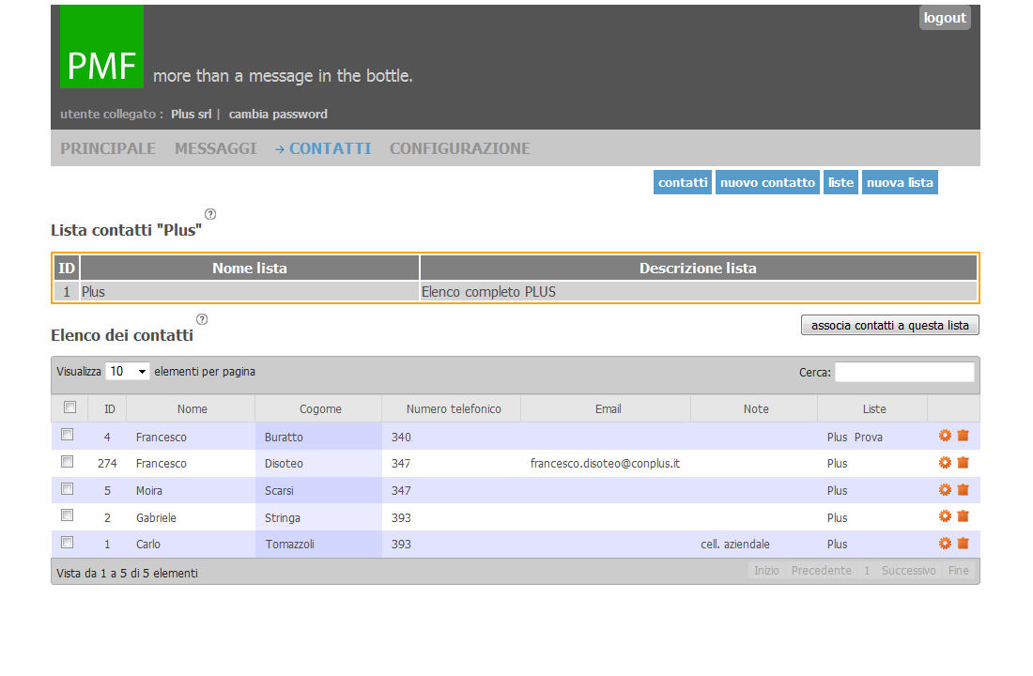
Task: Edit contact Carlo Tomazzoli with gear icon
Action: 945,543
